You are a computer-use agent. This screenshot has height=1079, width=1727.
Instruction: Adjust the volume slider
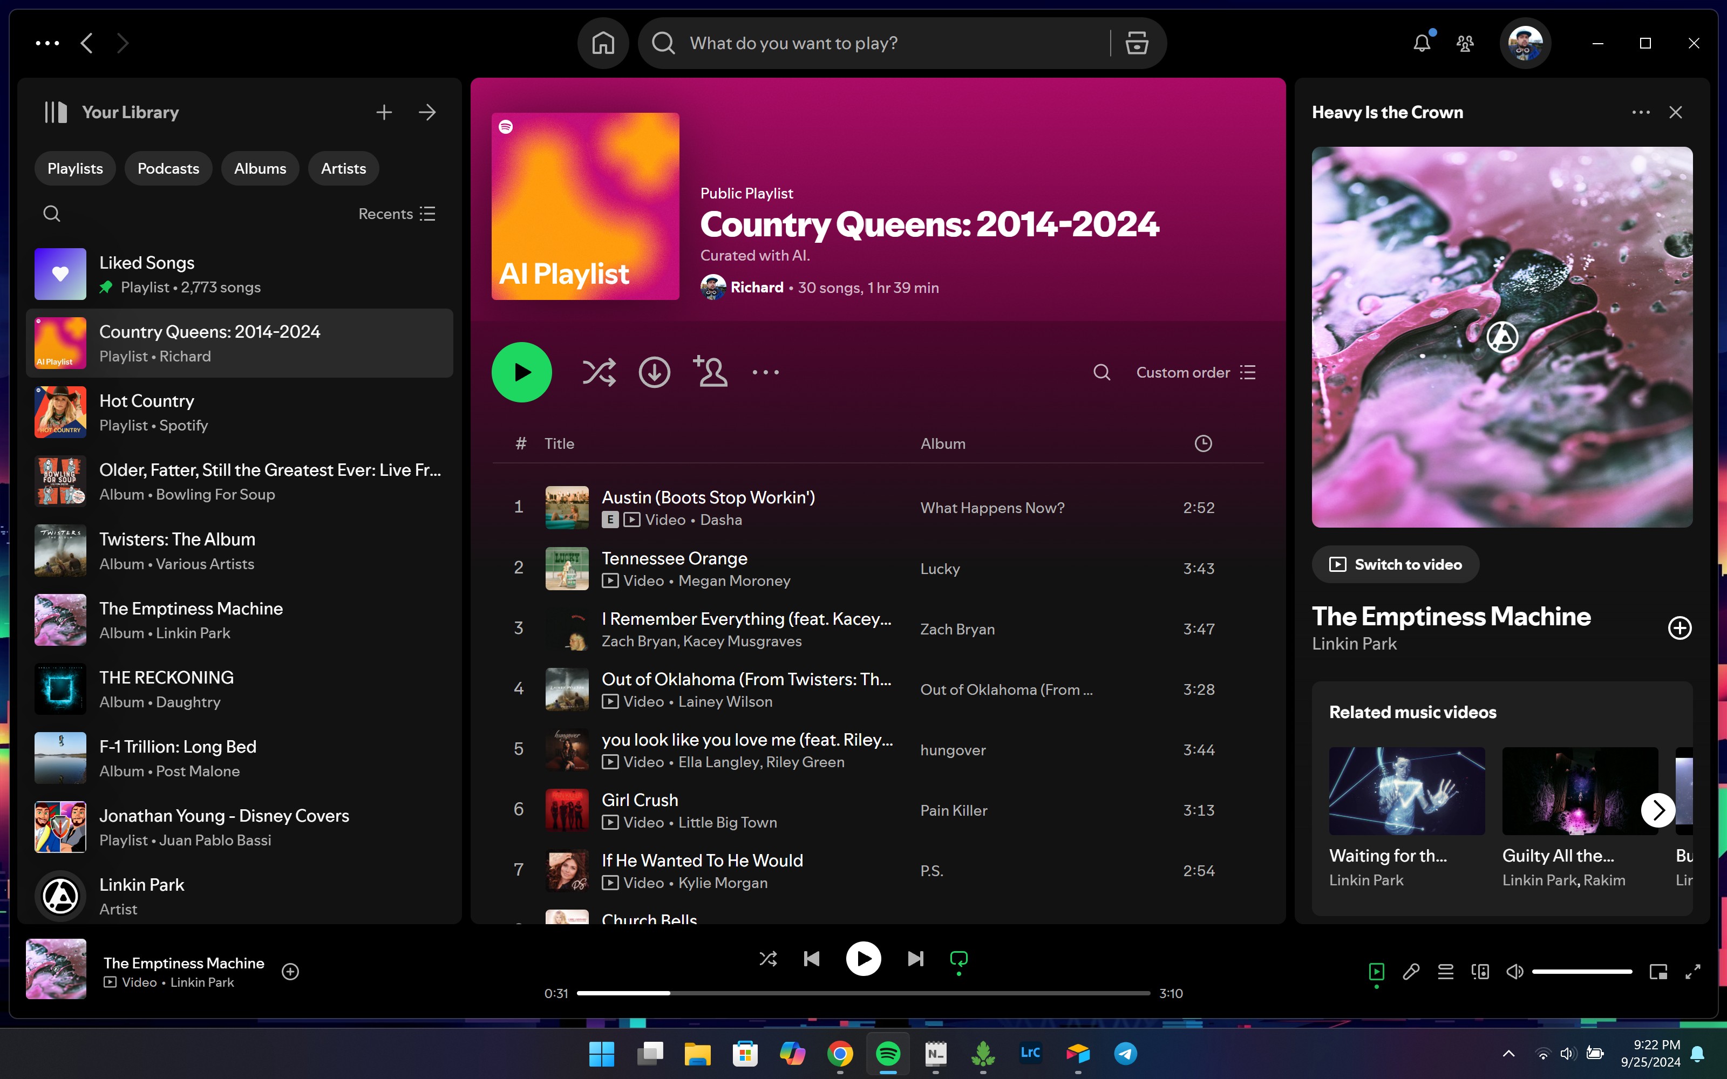[x=1582, y=971]
